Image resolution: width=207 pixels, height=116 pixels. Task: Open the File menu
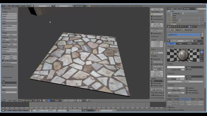coord(9,6)
